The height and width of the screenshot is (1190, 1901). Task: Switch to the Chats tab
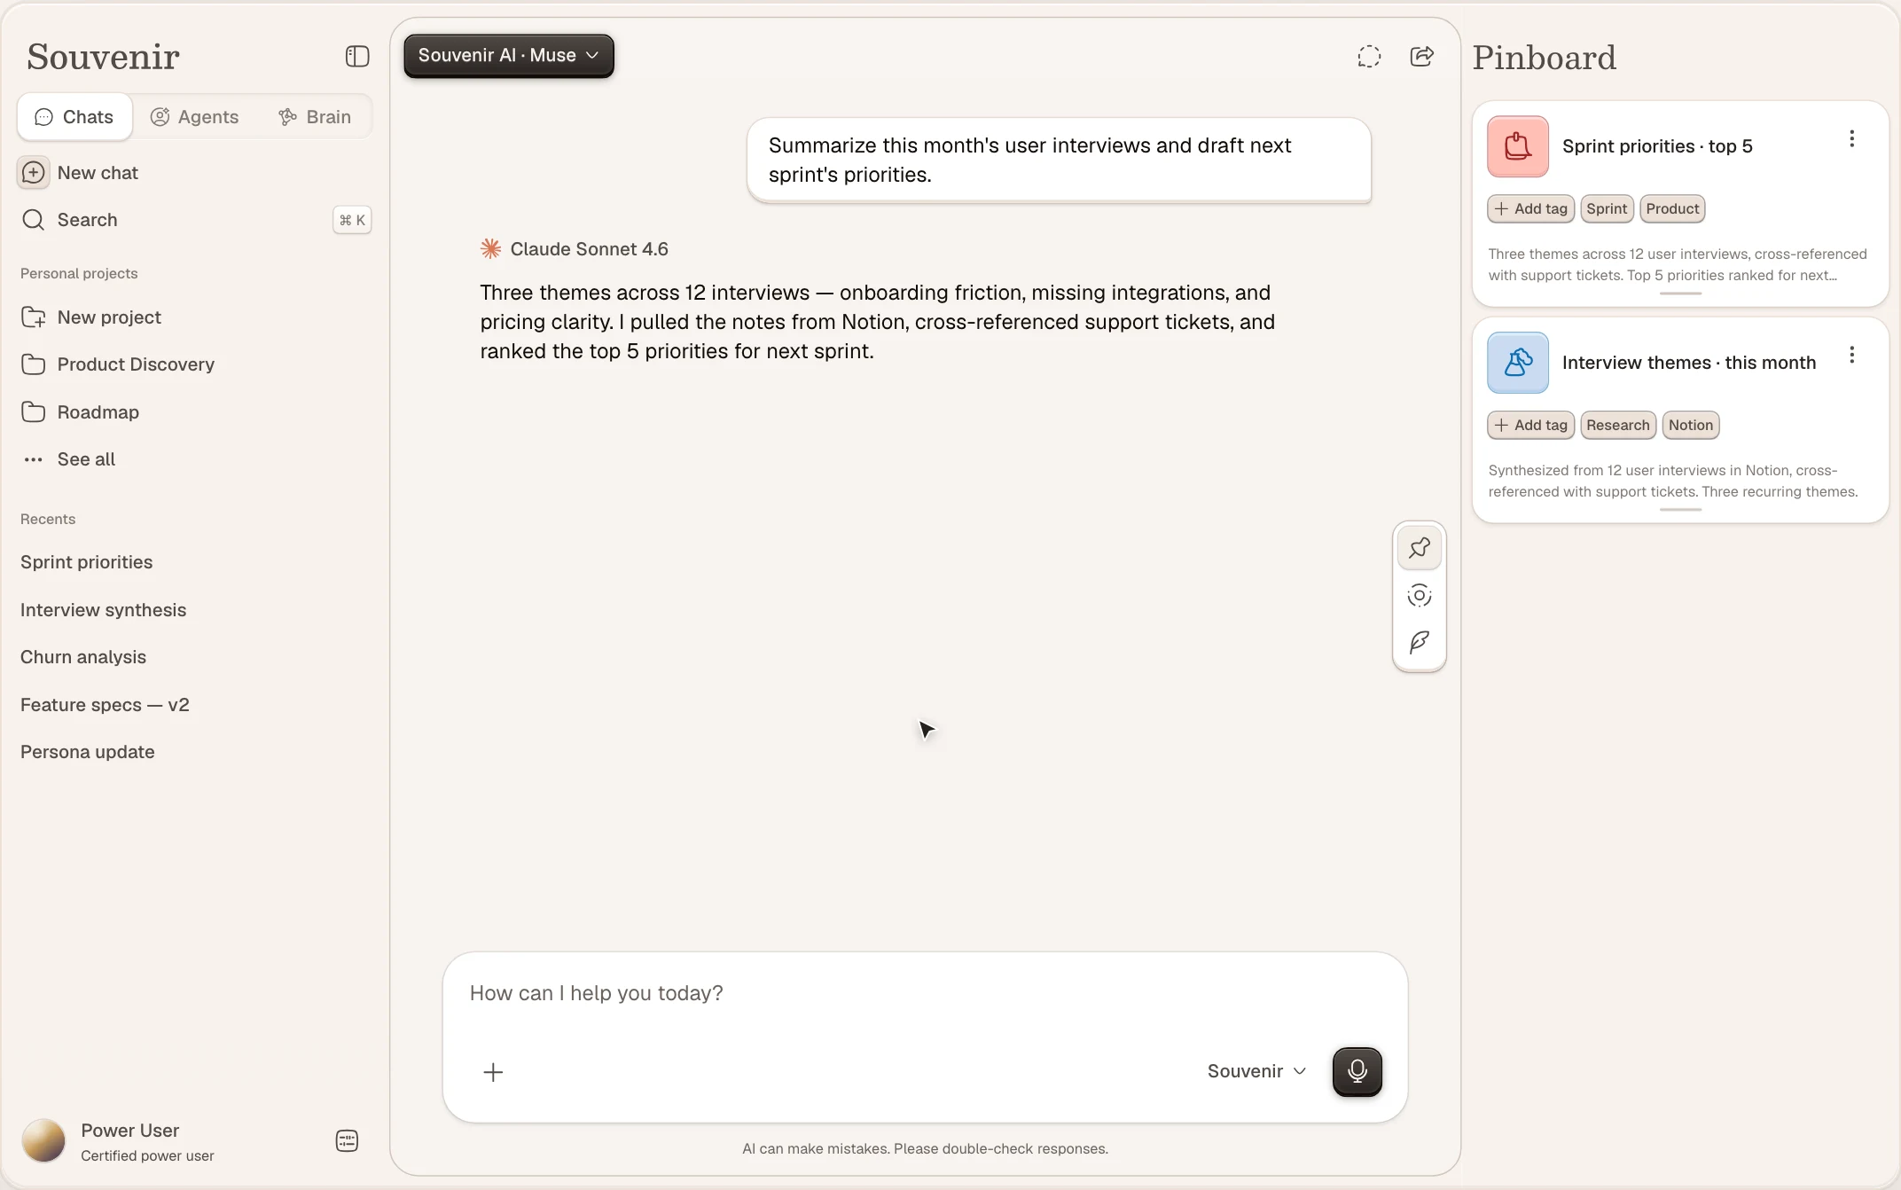tap(74, 117)
